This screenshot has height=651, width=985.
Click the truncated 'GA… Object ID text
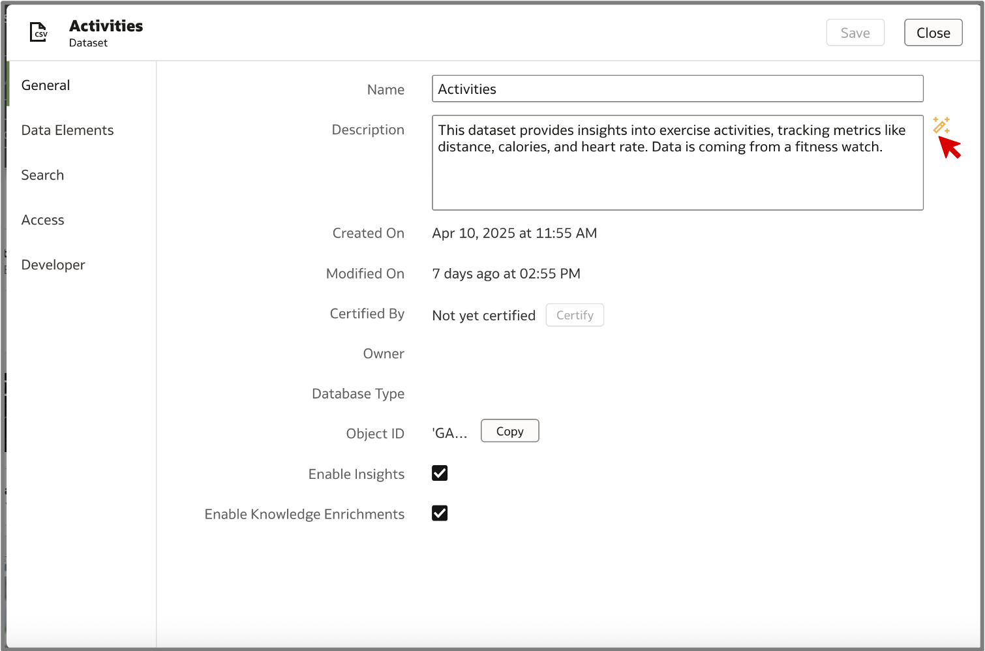pos(449,432)
